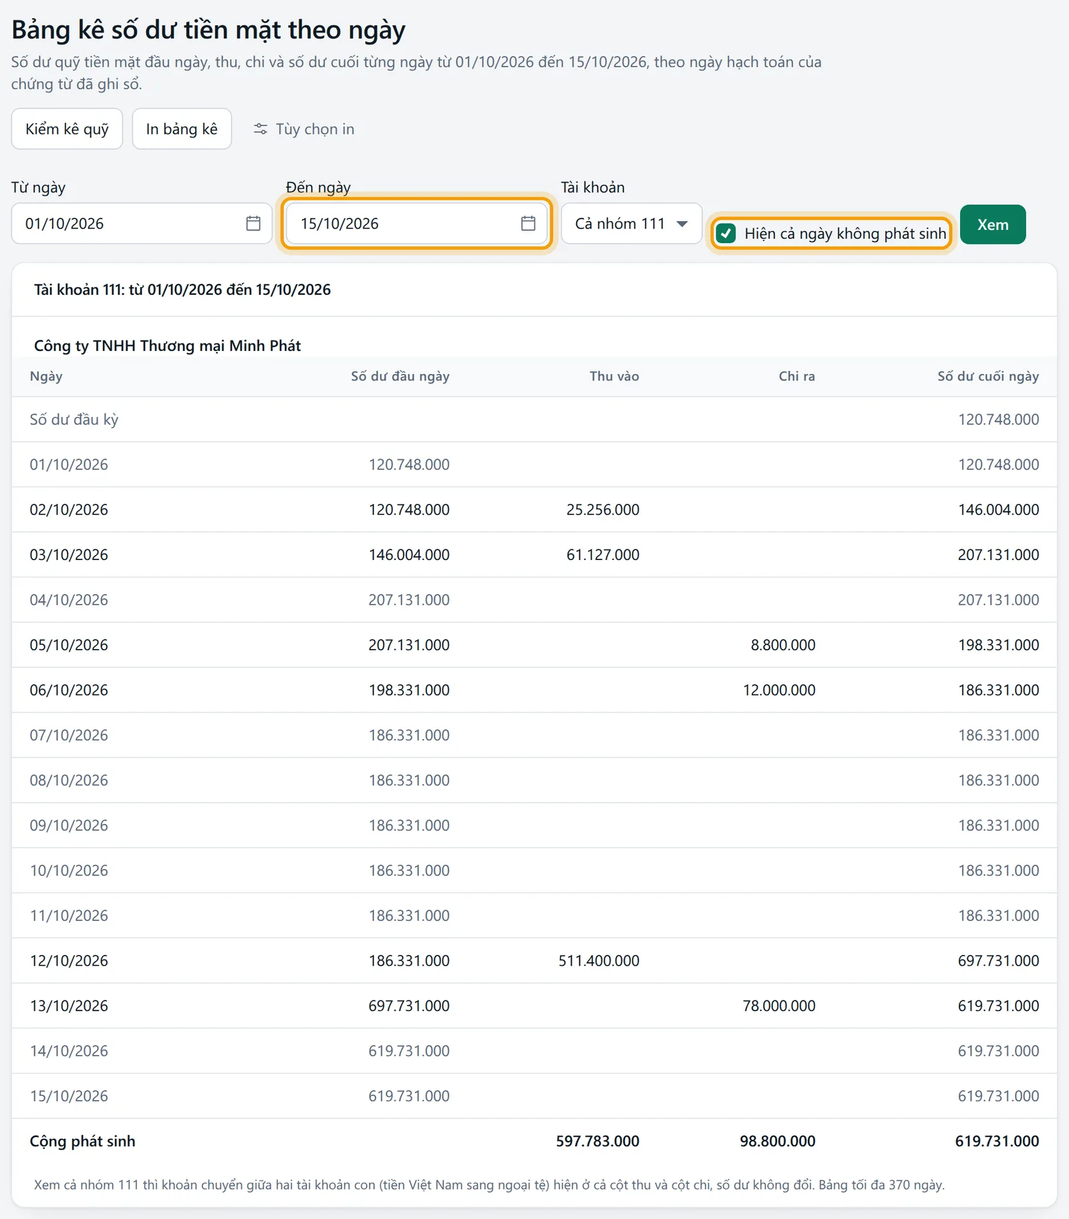Click Chi ra value 78.000.000
This screenshot has width=1069, height=1219.
pyautogui.click(x=779, y=1006)
